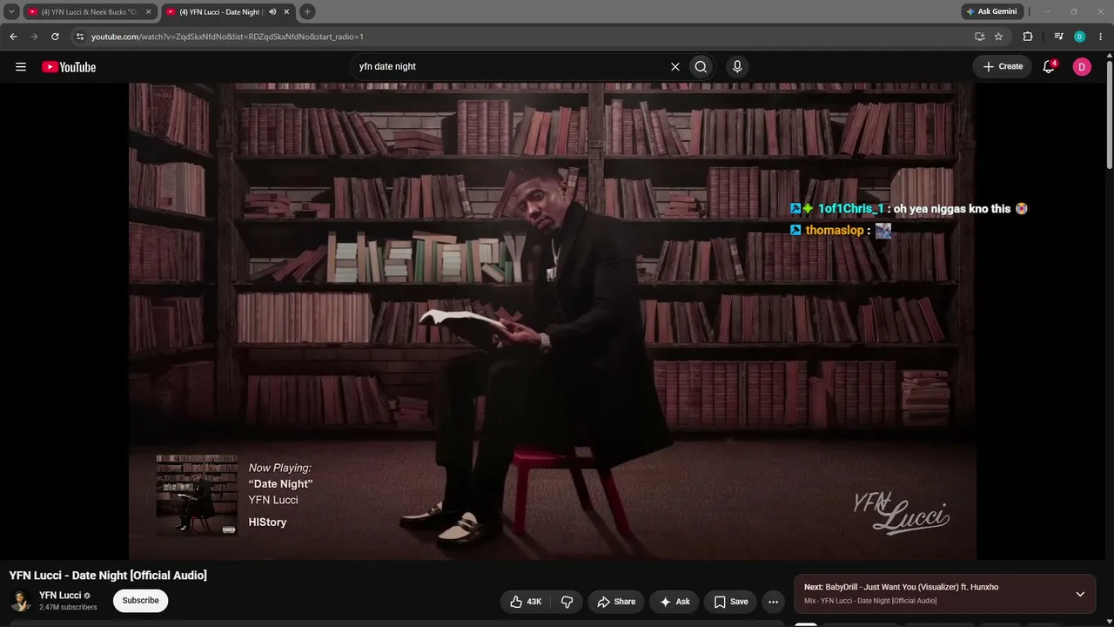Open the Chrome profile avatar
Image resolution: width=1114 pixels, height=627 pixels.
click(1079, 37)
